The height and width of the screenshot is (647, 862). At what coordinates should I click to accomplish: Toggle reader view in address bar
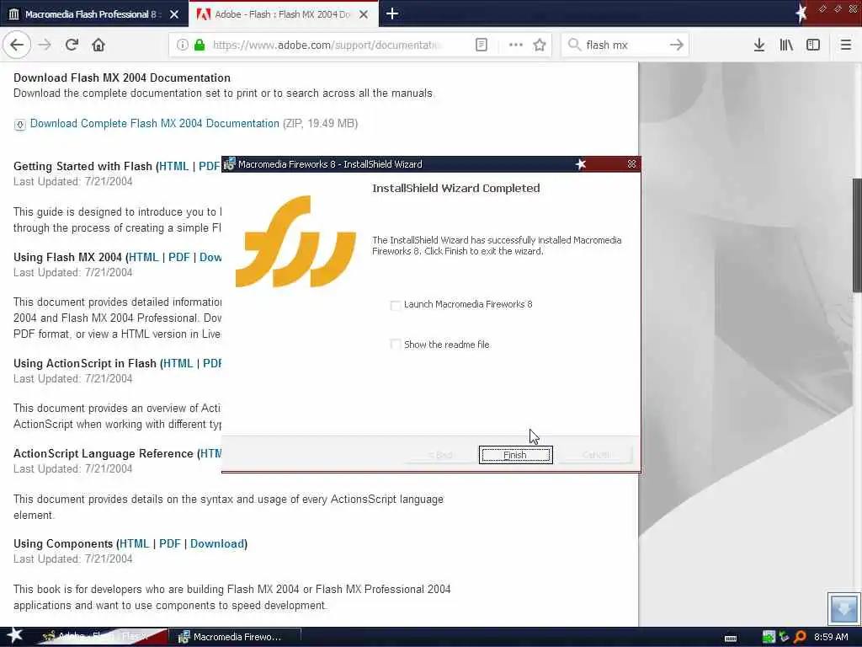[481, 45]
